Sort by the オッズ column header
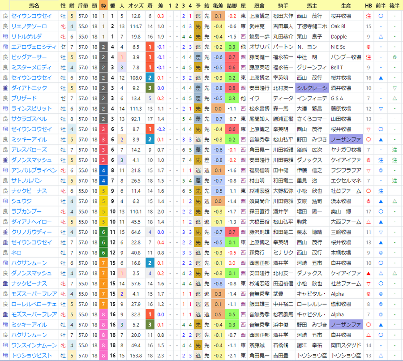This screenshot has width=403, height=361. tap(136, 6)
